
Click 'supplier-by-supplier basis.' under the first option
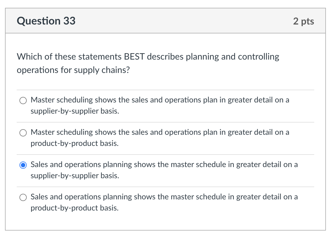point(75,111)
